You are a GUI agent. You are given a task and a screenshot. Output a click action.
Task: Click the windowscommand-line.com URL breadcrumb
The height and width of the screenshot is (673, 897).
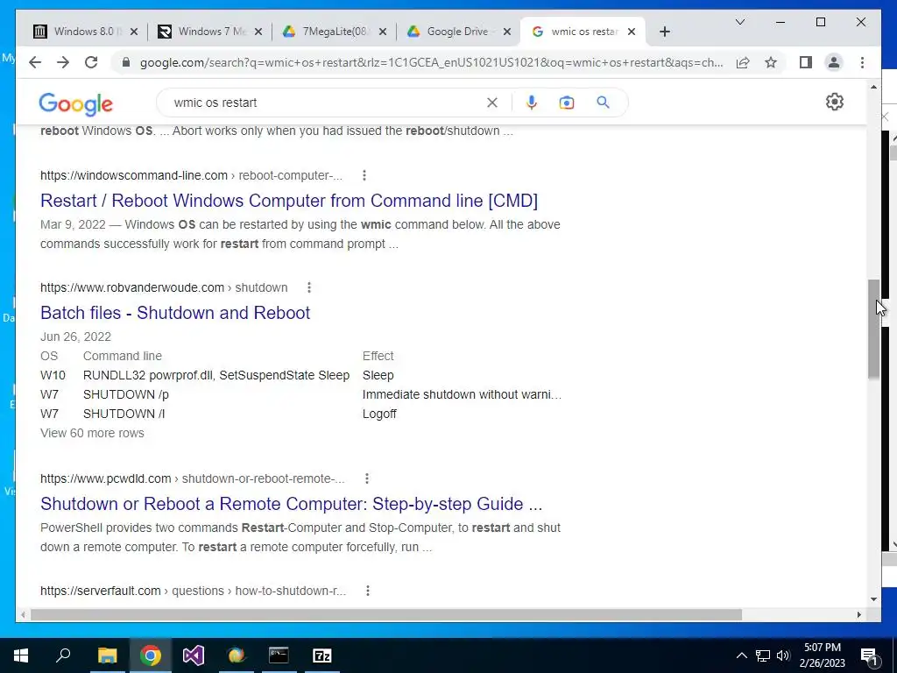coord(191,175)
